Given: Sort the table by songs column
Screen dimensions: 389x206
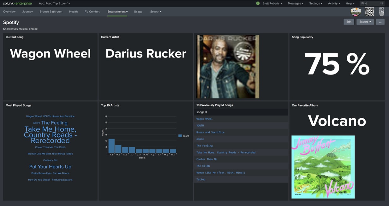Looking at the screenshot, I should click(201, 112).
